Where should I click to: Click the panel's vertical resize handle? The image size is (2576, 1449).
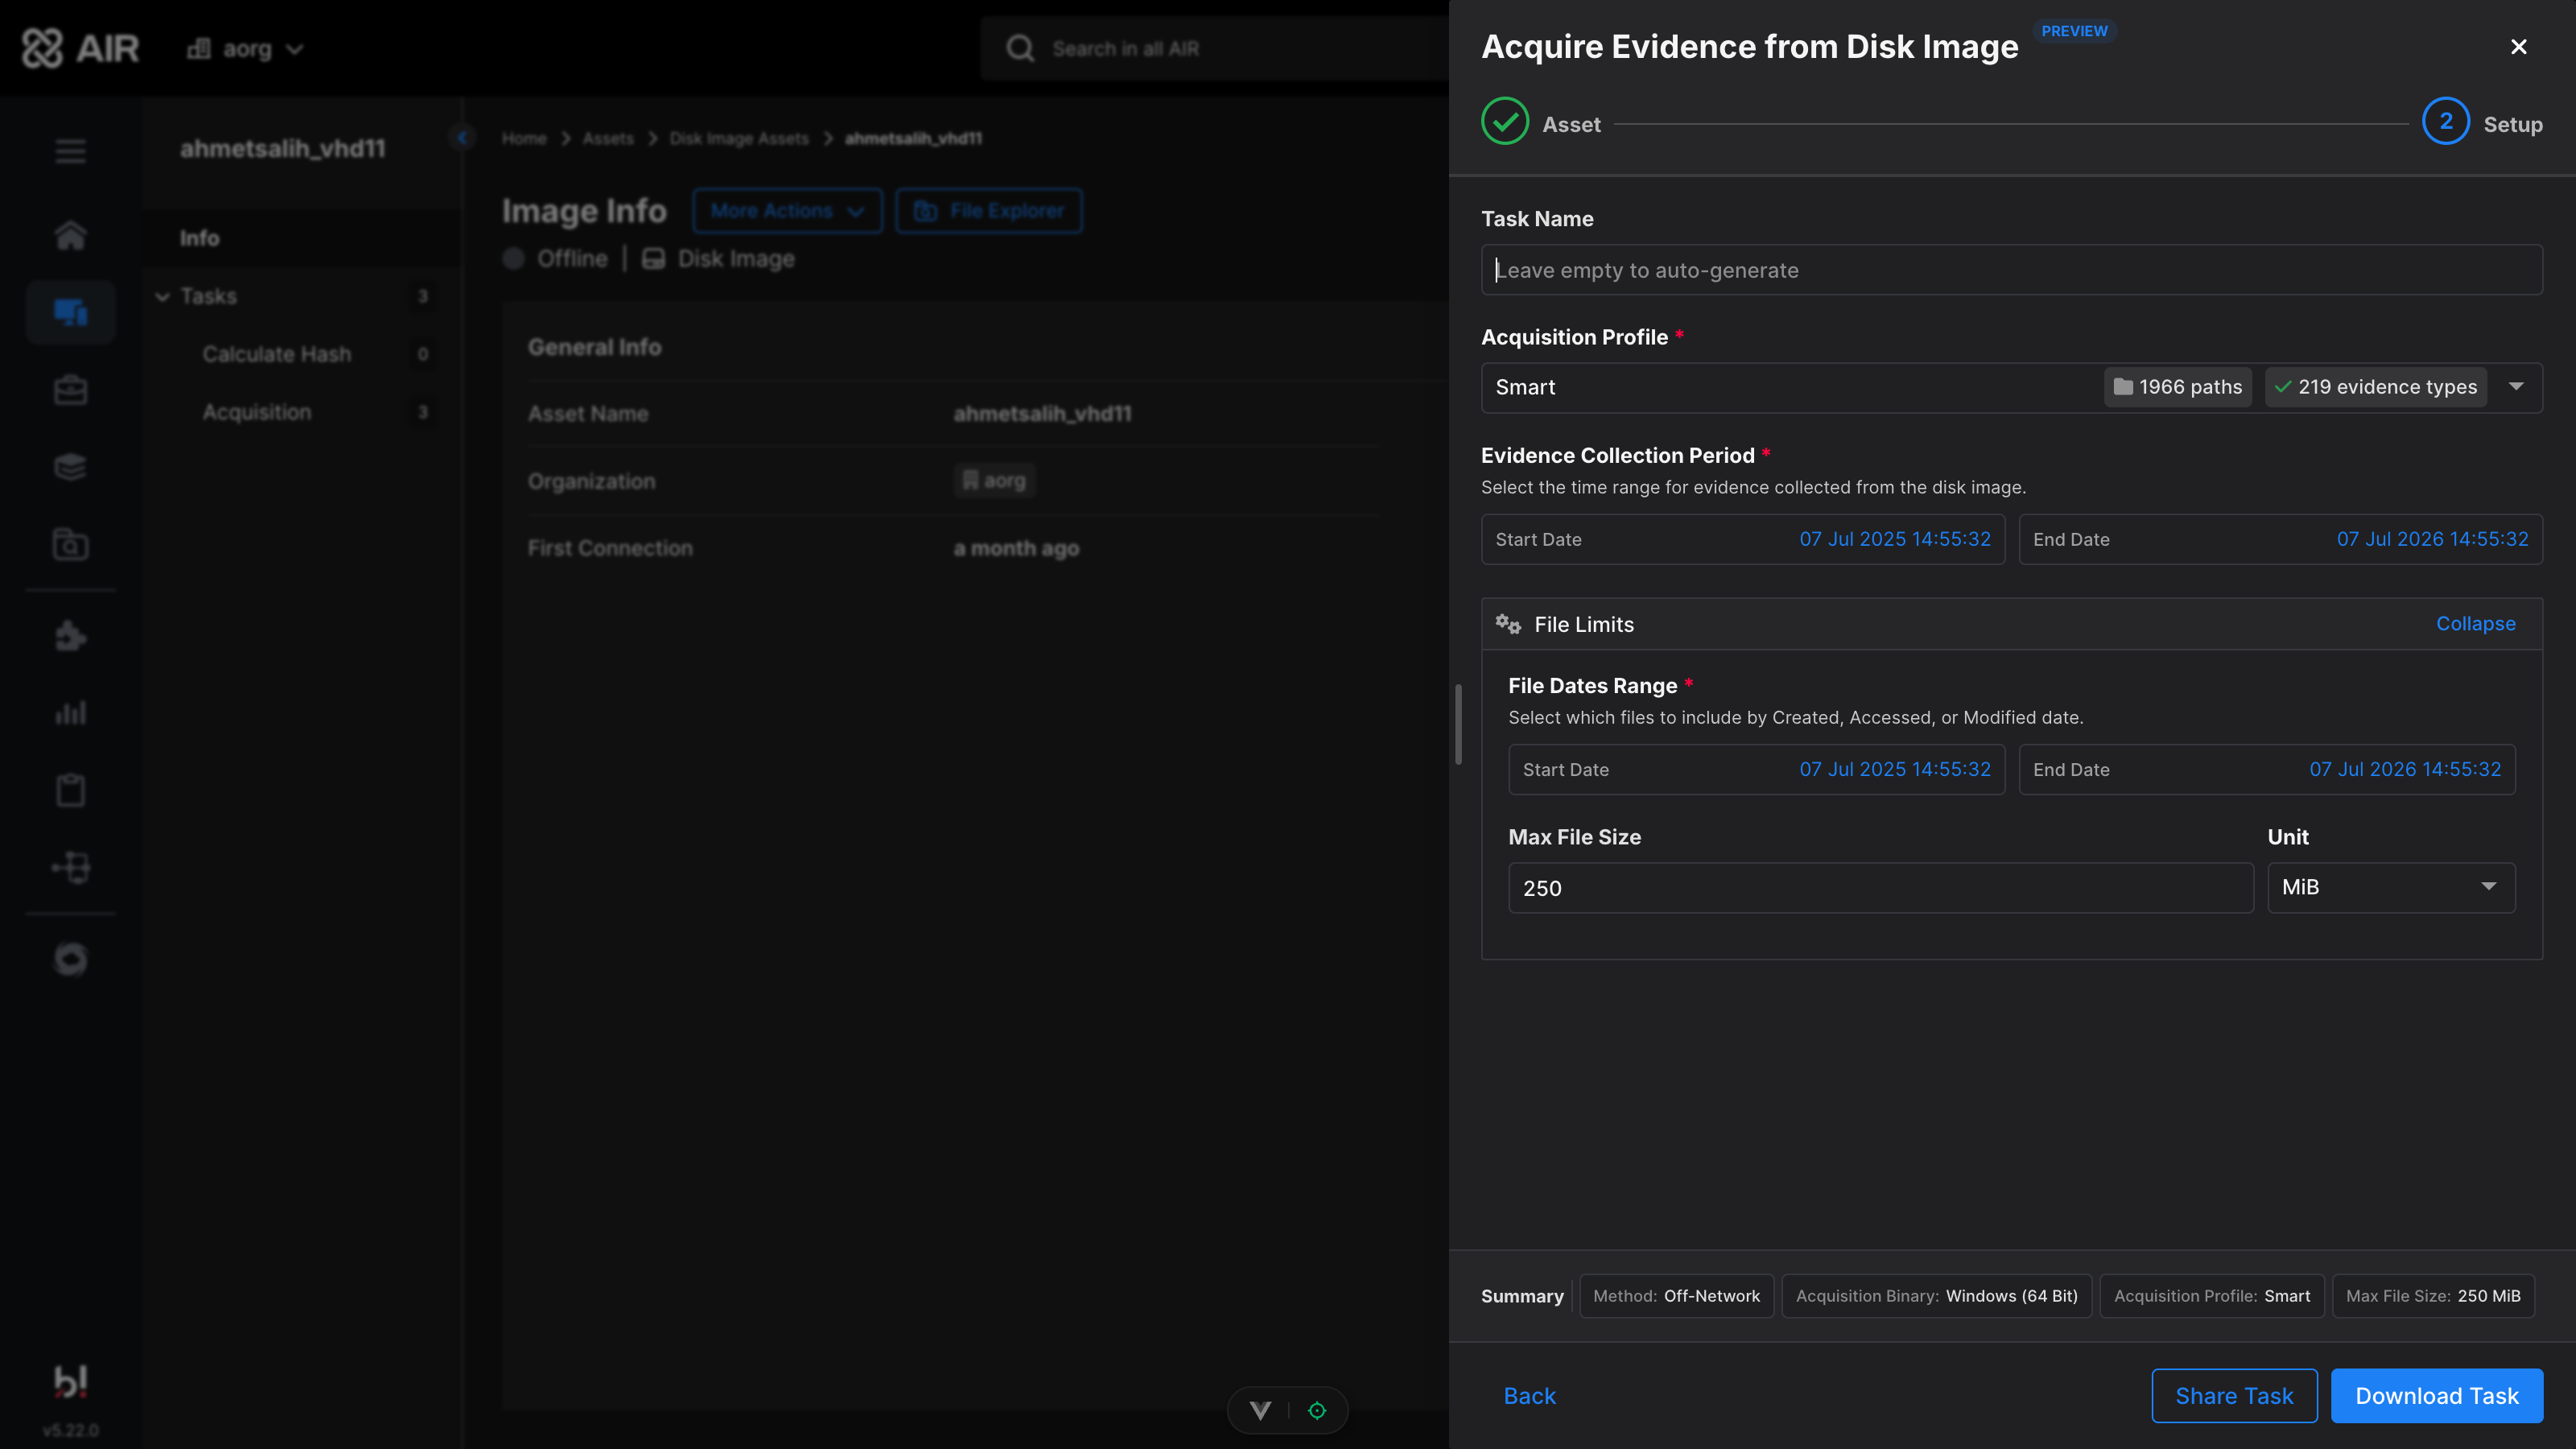click(x=1459, y=724)
